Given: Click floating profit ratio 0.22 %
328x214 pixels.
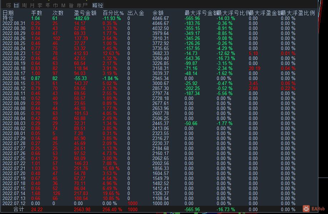Looking at the screenshot, I should tap(288, 88).
